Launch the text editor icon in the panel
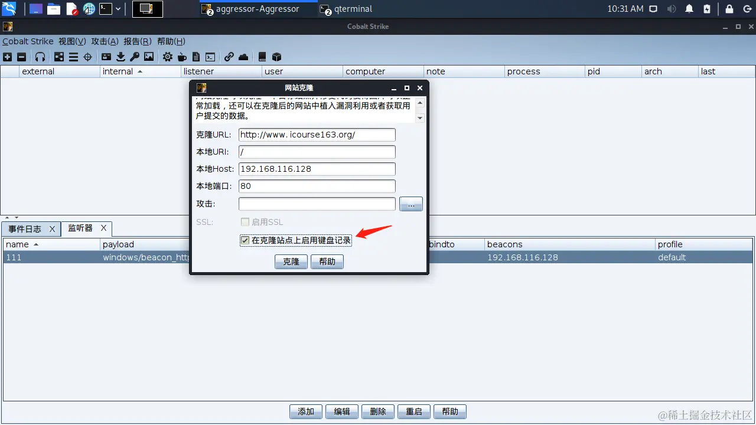Viewport: 756px width, 425px height. point(72,9)
